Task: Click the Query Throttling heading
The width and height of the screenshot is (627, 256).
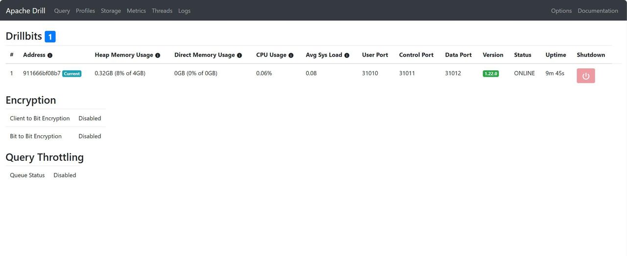Action: [x=45, y=157]
